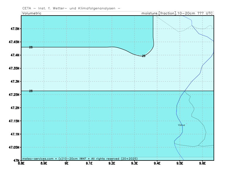
Task: Click the moisture fraction 10-20cm UTC label
Action: (177, 13)
